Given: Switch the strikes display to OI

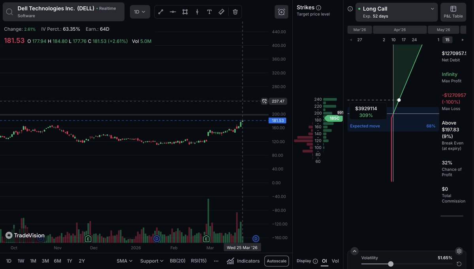Looking at the screenshot, I should pos(324,261).
